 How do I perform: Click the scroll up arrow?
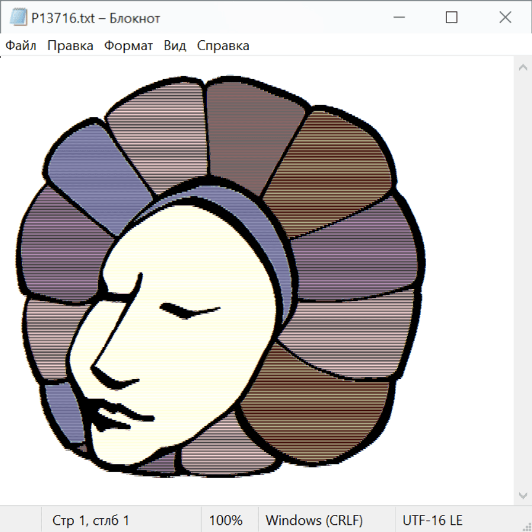523,68
